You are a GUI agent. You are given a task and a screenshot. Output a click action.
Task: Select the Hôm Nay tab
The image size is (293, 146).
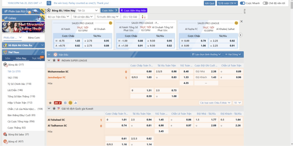[x=21, y=58]
